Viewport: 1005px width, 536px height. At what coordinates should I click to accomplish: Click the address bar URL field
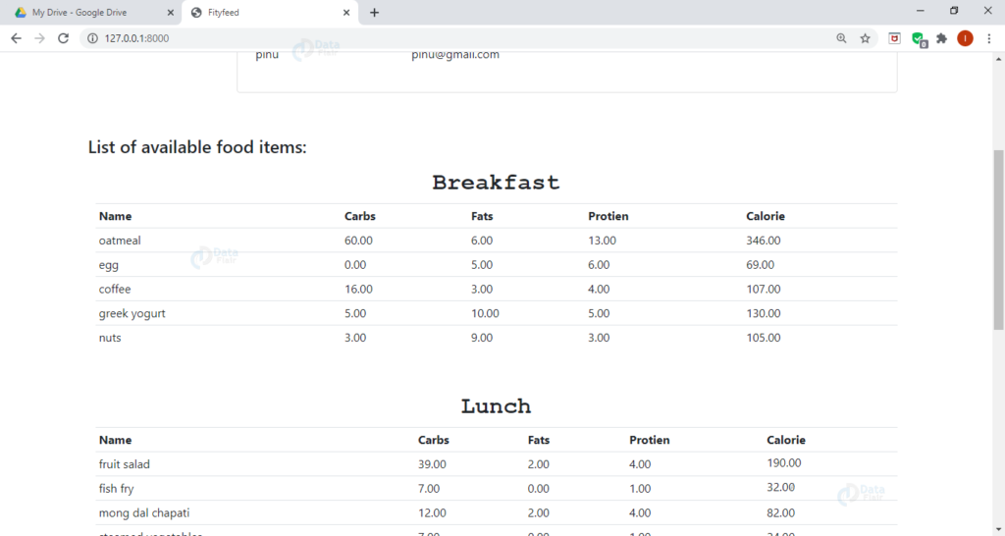click(x=442, y=38)
